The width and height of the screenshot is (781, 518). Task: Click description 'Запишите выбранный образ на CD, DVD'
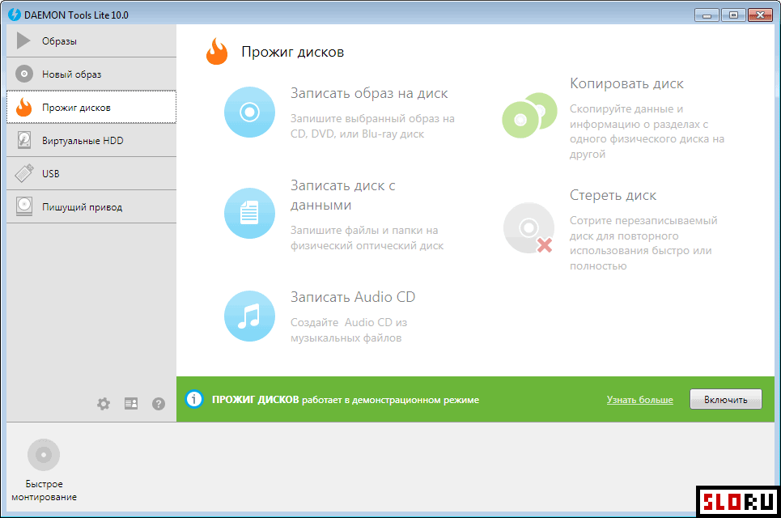372,126
